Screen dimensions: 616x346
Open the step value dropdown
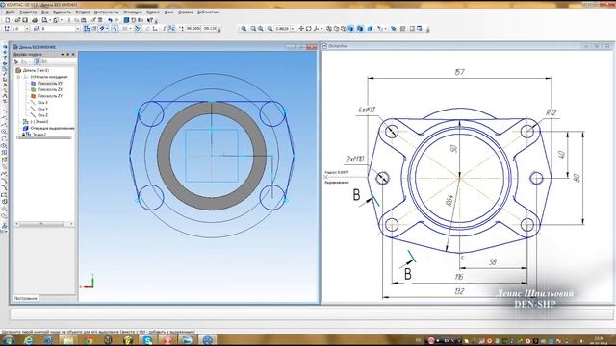[27, 29]
